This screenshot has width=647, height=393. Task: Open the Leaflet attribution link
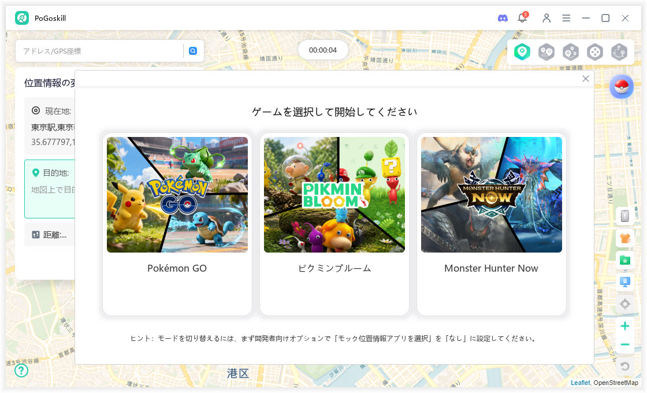(580, 383)
